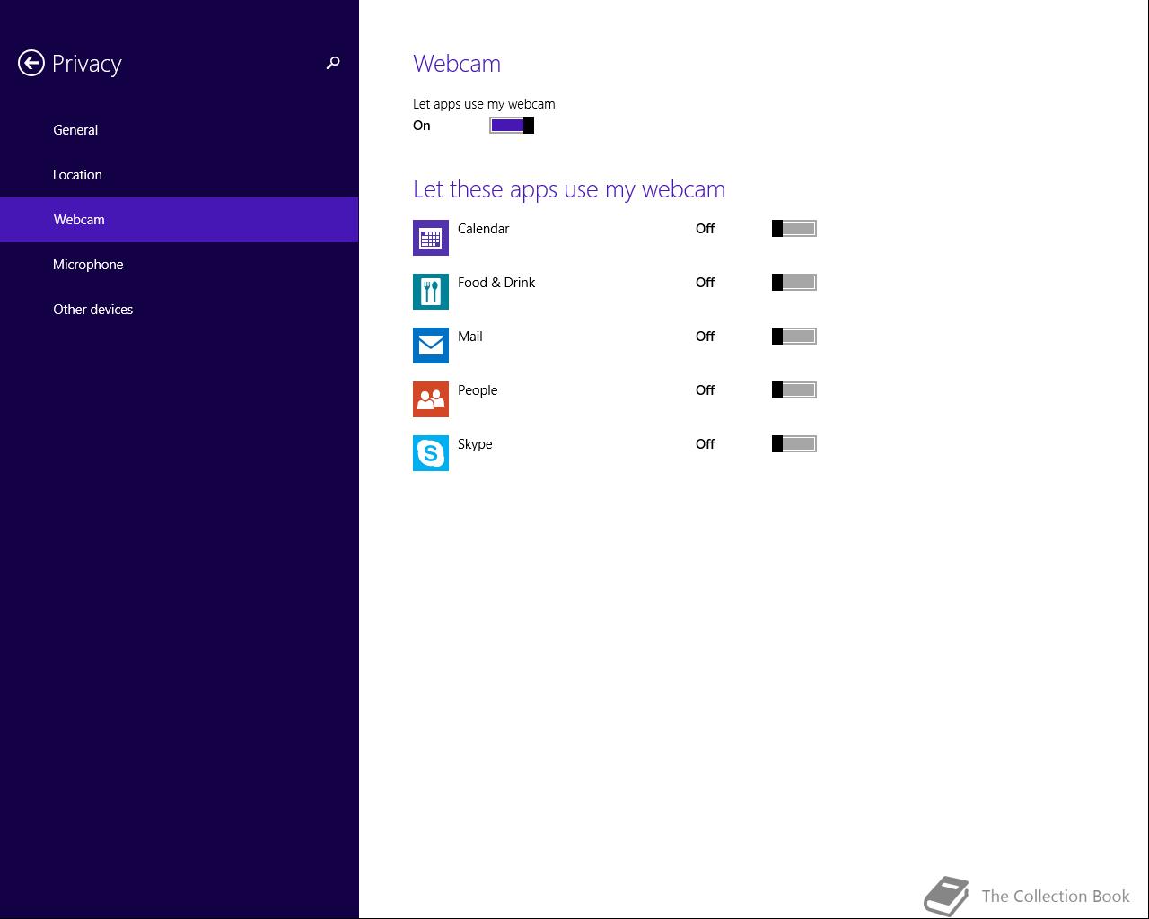This screenshot has width=1149, height=919.
Task: Click the Food & Drink app icon
Action: tap(431, 292)
